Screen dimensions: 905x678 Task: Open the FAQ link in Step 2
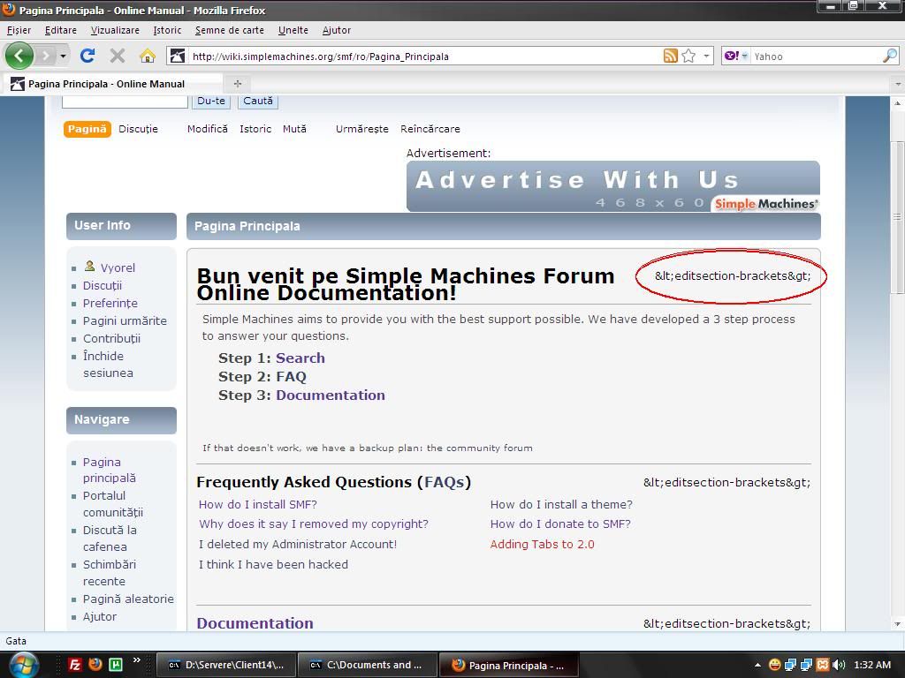(x=291, y=376)
